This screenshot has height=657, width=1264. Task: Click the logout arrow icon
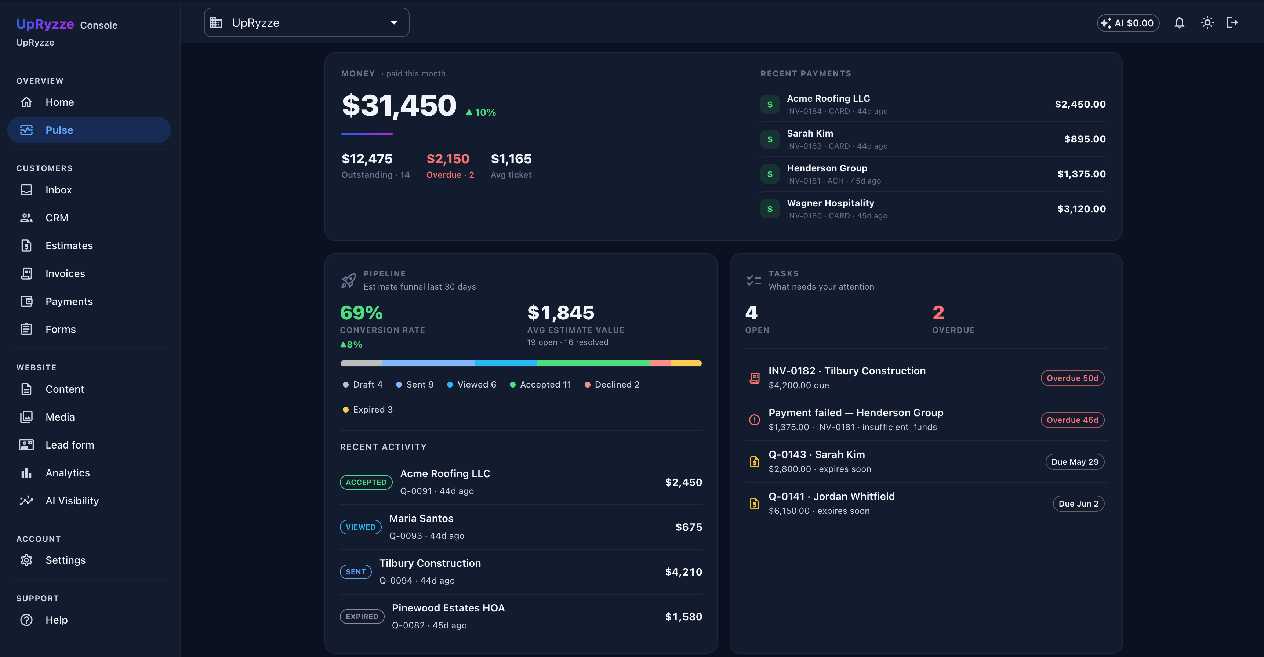point(1232,22)
